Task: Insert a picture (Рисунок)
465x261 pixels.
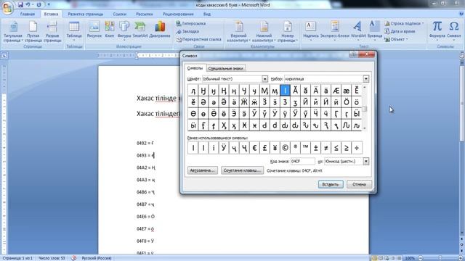Action: click(94, 30)
